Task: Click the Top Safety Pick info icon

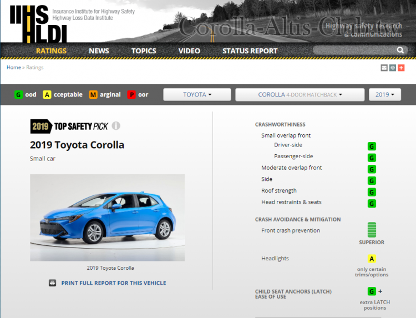Action: 116,125
